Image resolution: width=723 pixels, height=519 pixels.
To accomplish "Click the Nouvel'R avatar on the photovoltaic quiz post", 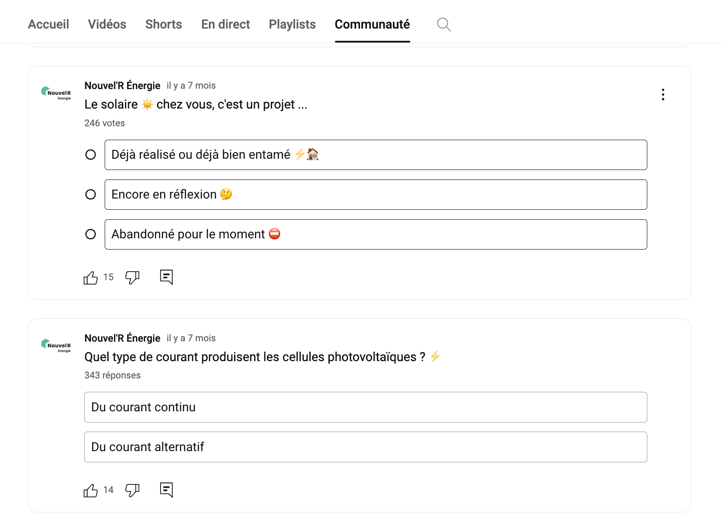I will [56, 345].
